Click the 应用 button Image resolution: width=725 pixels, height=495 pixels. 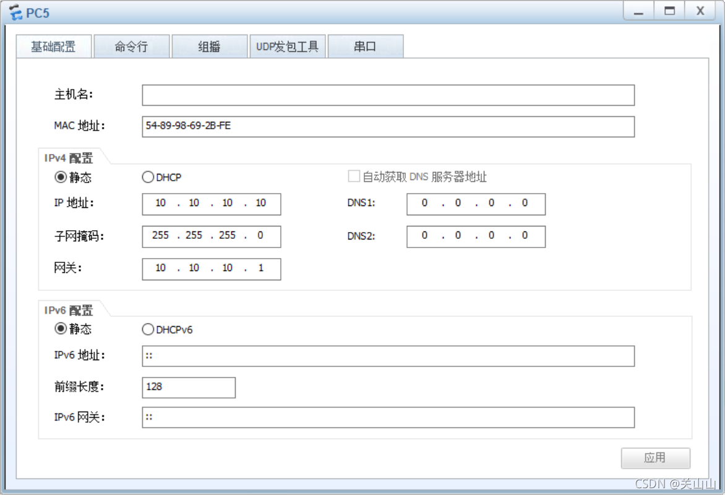click(x=656, y=458)
